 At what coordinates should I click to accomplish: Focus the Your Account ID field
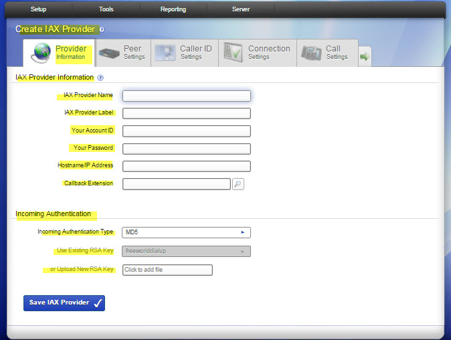pyautogui.click(x=187, y=131)
